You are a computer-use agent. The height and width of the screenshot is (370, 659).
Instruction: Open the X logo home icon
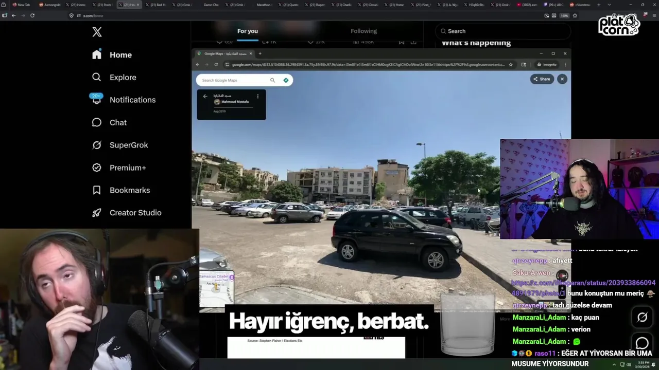(97, 32)
